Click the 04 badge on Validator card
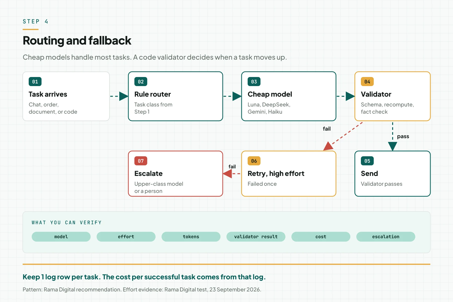453x302 pixels. 367,82
